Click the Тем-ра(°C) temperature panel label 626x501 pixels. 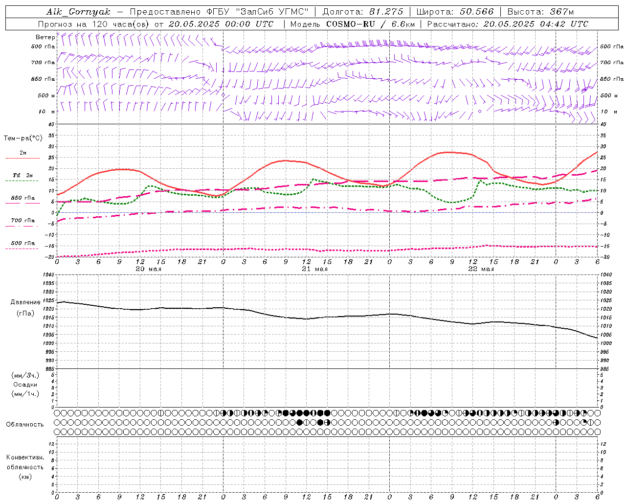point(23,138)
